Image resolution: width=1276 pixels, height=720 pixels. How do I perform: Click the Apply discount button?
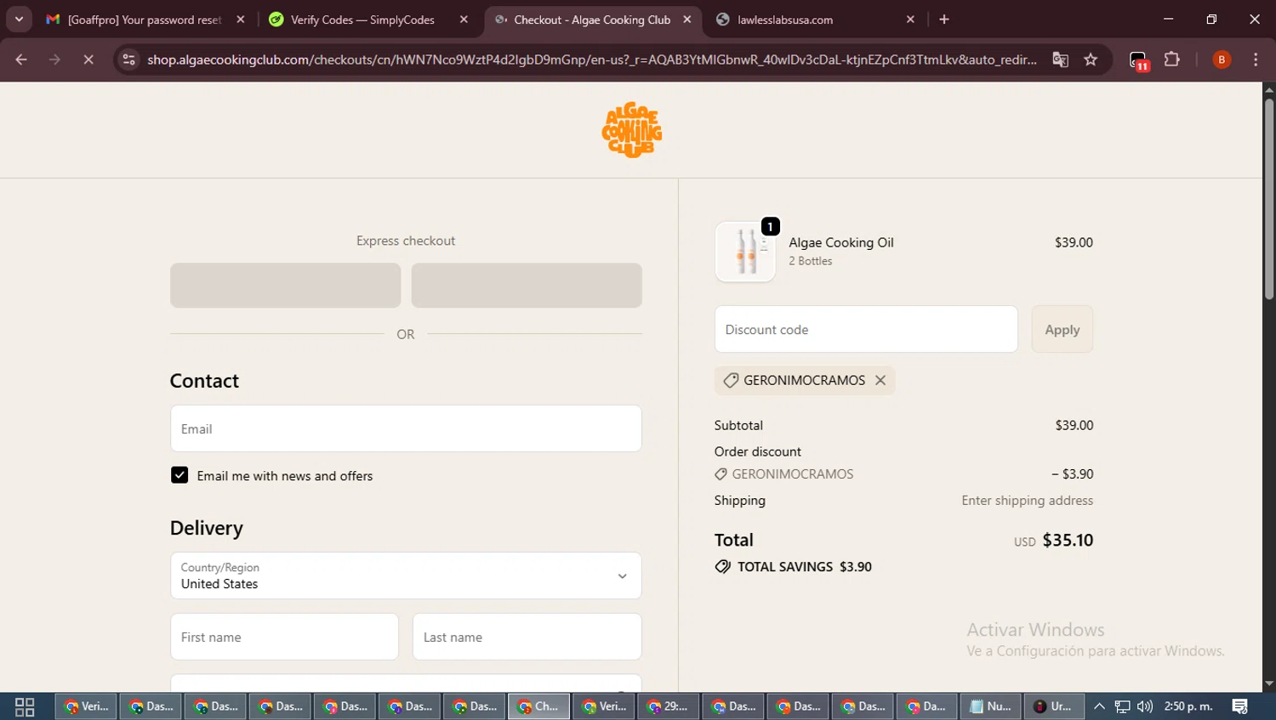(1062, 329)
